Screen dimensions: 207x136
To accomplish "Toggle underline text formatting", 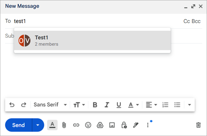I will (119, 105).
